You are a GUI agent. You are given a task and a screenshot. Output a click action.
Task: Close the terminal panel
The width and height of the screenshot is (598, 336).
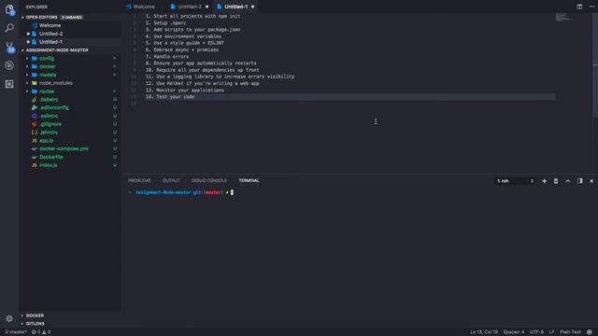pyautogui.click(x=591, y=181)
